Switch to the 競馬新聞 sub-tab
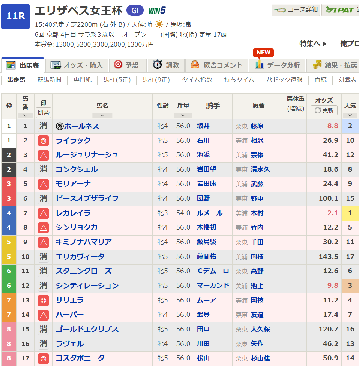359x366 pixels. pos(49,80)
